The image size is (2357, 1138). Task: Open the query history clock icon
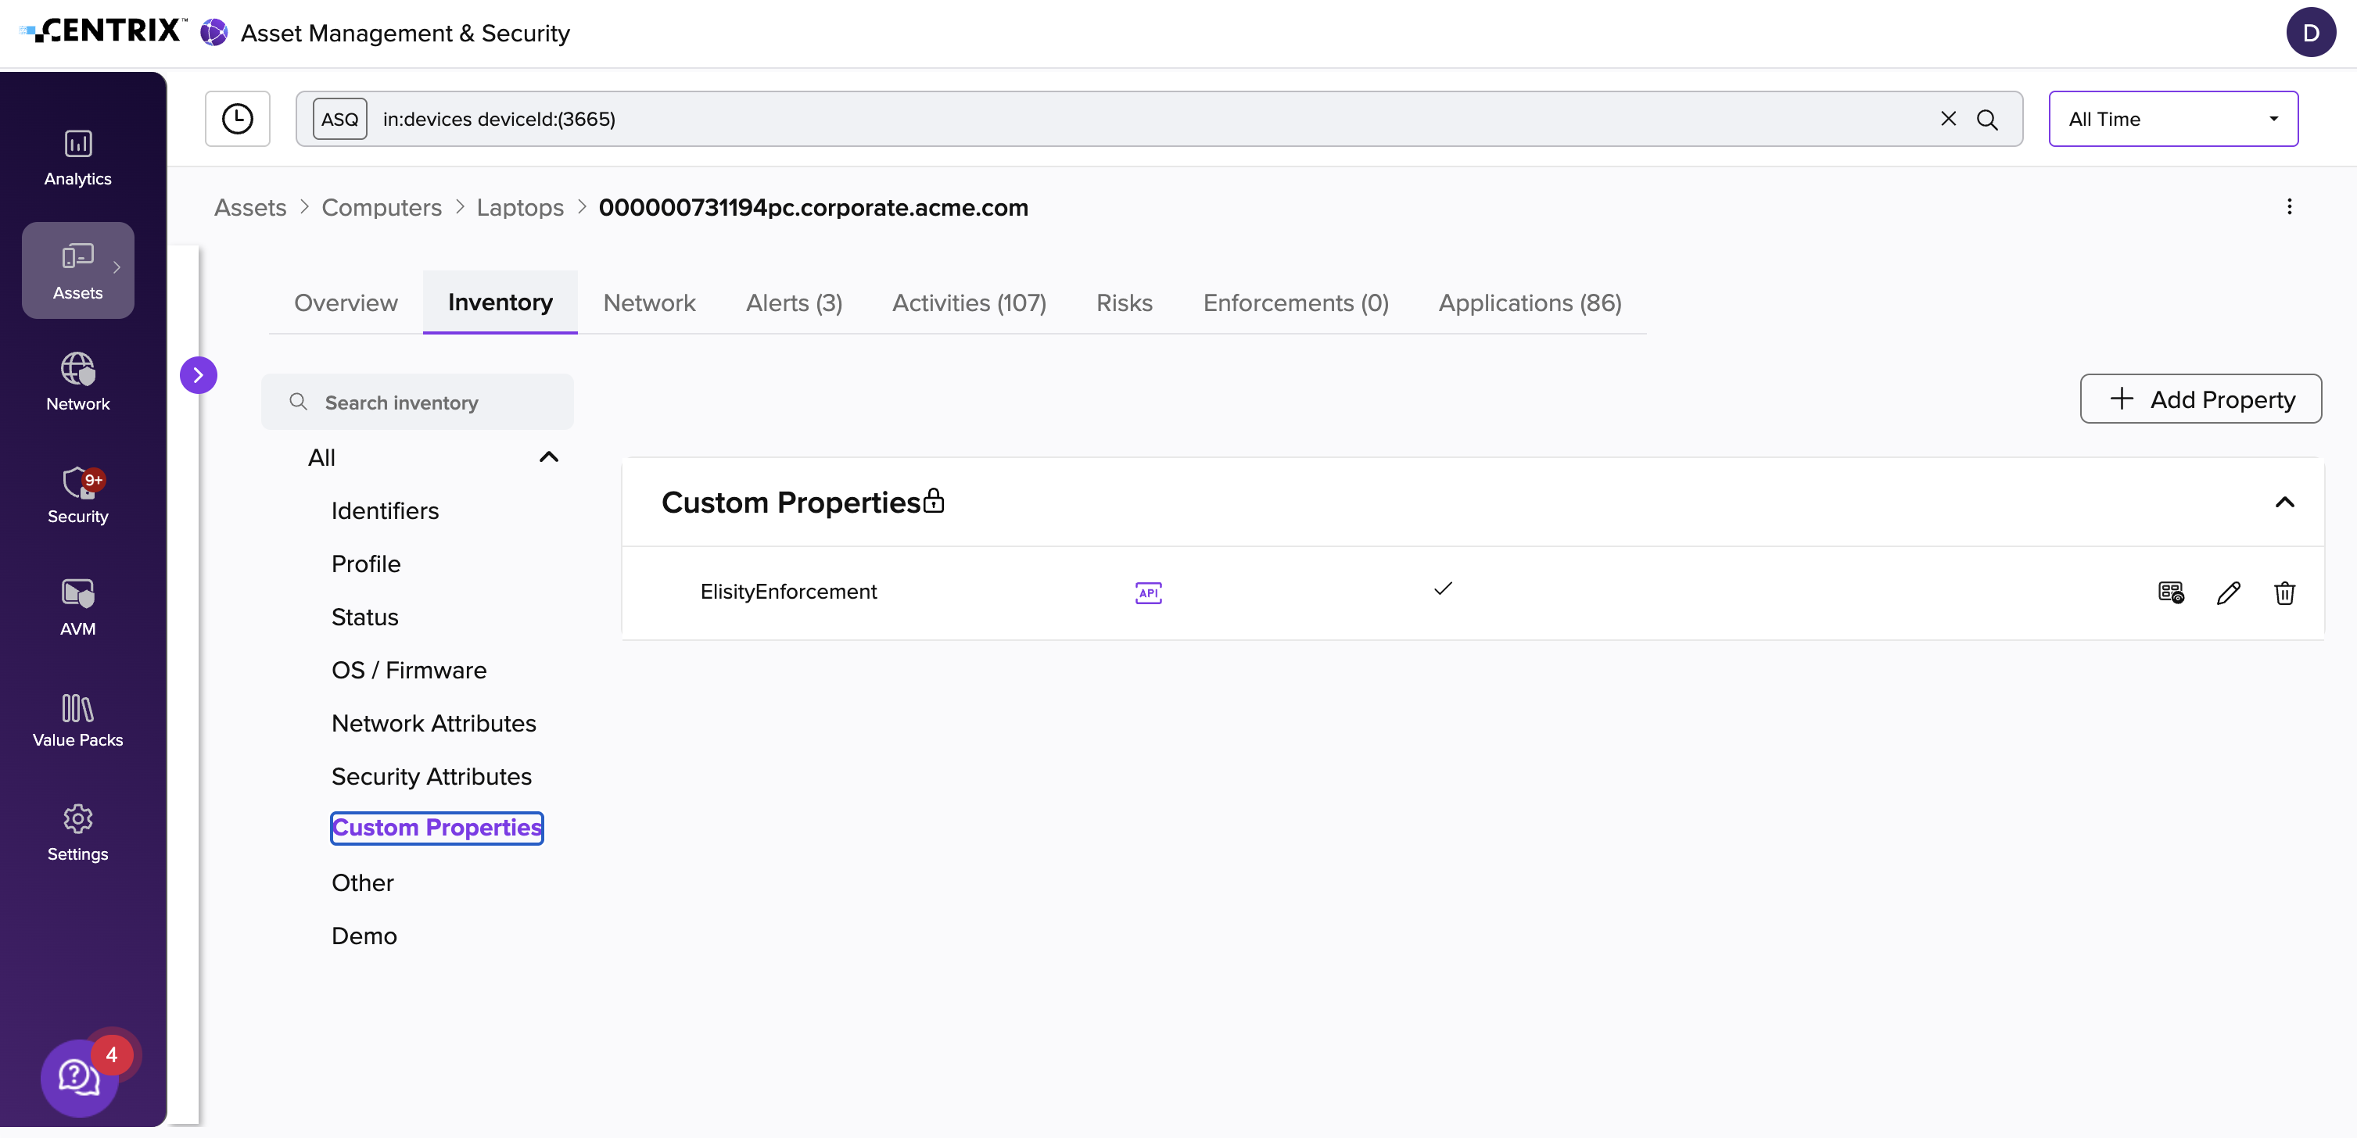tap(237, 119)
